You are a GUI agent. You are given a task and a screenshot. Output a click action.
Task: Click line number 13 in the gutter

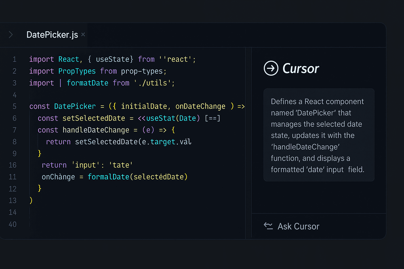coord(13,200)
